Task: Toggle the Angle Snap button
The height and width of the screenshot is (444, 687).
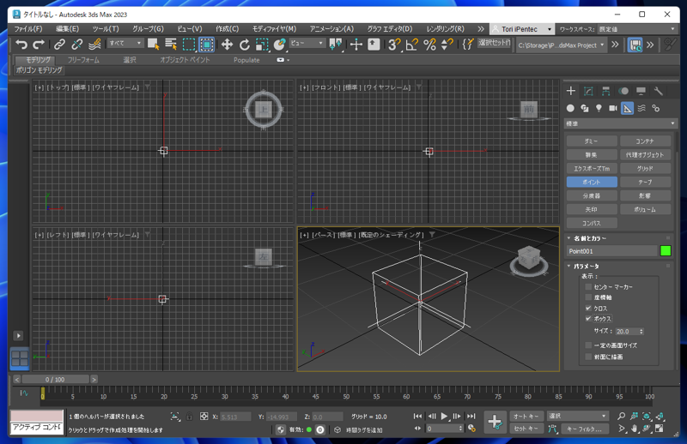Action: pos(412,45)
